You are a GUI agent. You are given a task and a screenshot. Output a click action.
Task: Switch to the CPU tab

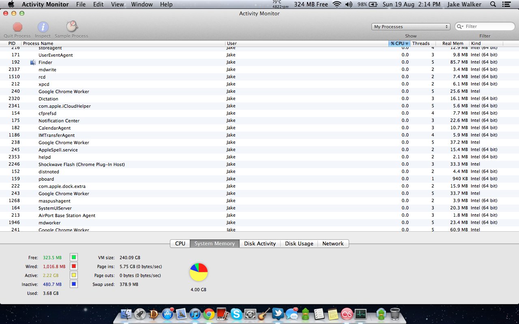pyautogui.click(x=180, y=243)
